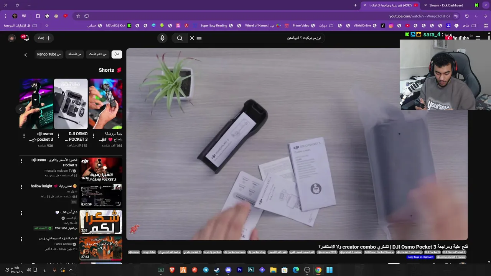This screenshot has width=491, height=276.
Task: Open the Instagram bookmark icon
Action: (x=391, y=26)
